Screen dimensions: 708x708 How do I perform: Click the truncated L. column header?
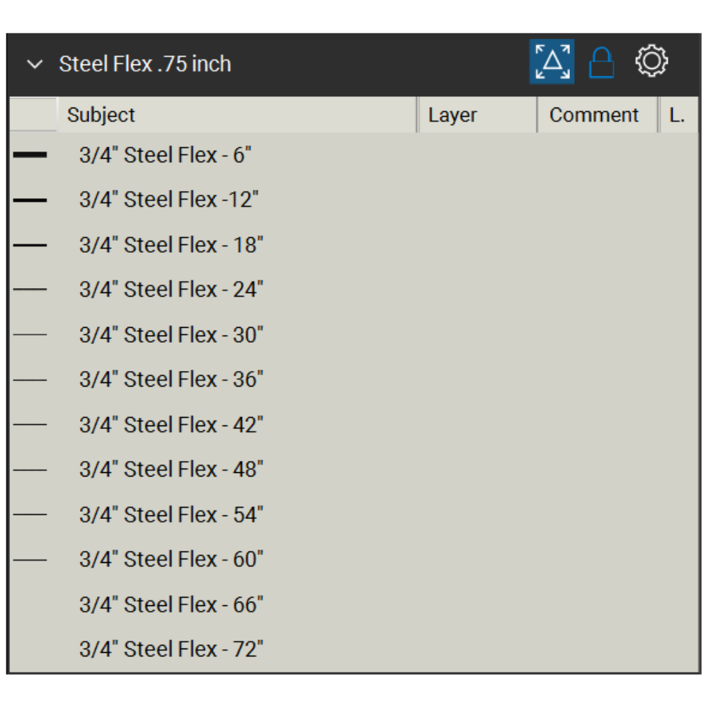(x=677, y=115)
